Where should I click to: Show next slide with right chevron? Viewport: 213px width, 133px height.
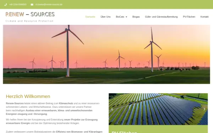pyautogui.click(x=204, y=109)
